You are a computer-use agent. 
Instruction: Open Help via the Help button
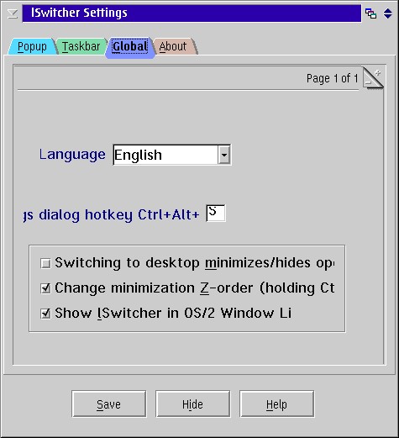click(276, 404)
